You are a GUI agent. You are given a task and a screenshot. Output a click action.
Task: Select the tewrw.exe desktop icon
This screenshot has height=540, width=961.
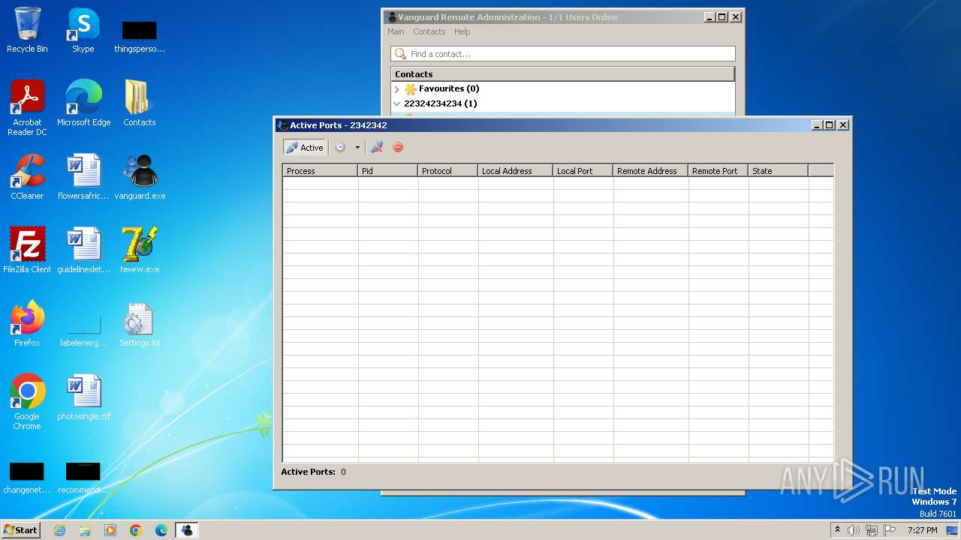[x=140, y=250]
